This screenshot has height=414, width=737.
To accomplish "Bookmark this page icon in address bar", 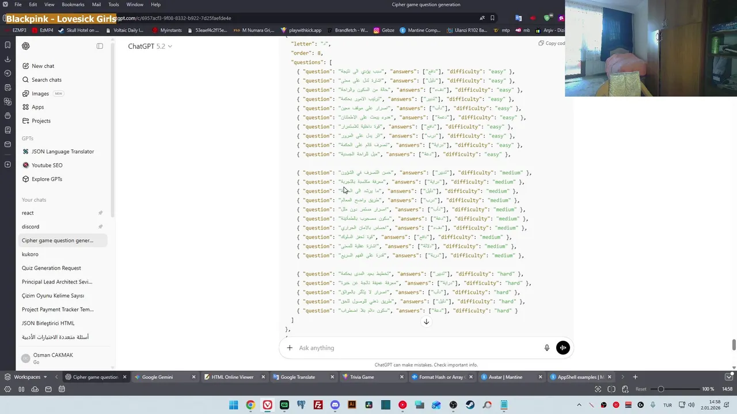I will (x=492, y=18).
